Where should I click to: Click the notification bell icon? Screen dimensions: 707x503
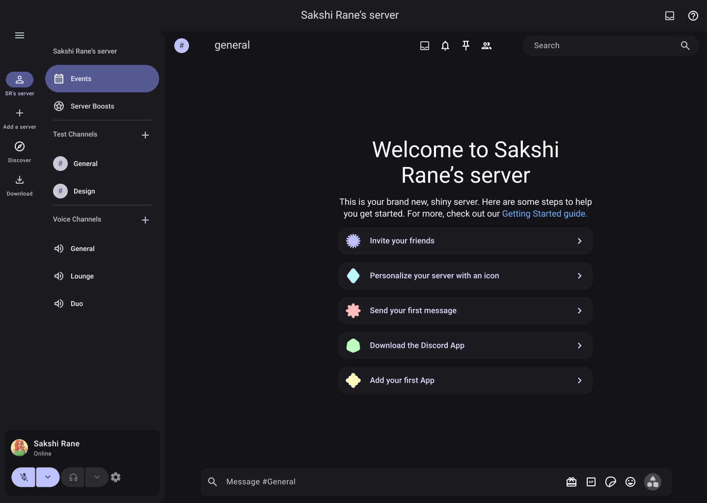click(x=445, y=46)
